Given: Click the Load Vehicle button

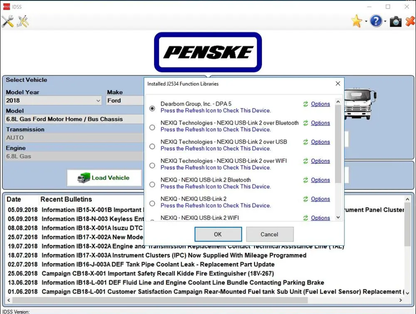Looking at the screenshot, I should [104, 178].
